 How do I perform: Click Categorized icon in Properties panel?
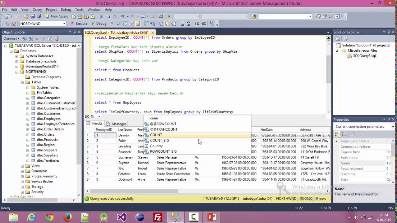point(337,134)
